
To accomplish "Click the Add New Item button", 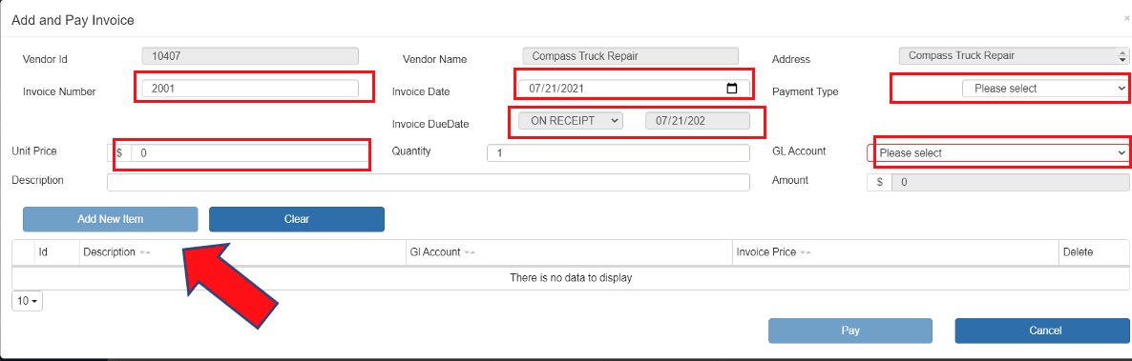I will pos(111,220).
